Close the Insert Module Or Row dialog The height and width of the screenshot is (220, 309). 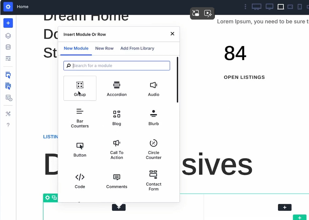coord(172,34)
